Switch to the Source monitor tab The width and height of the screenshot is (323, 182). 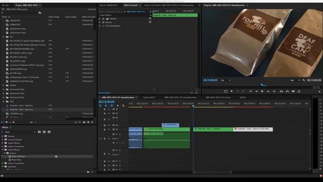pos(108,5)
